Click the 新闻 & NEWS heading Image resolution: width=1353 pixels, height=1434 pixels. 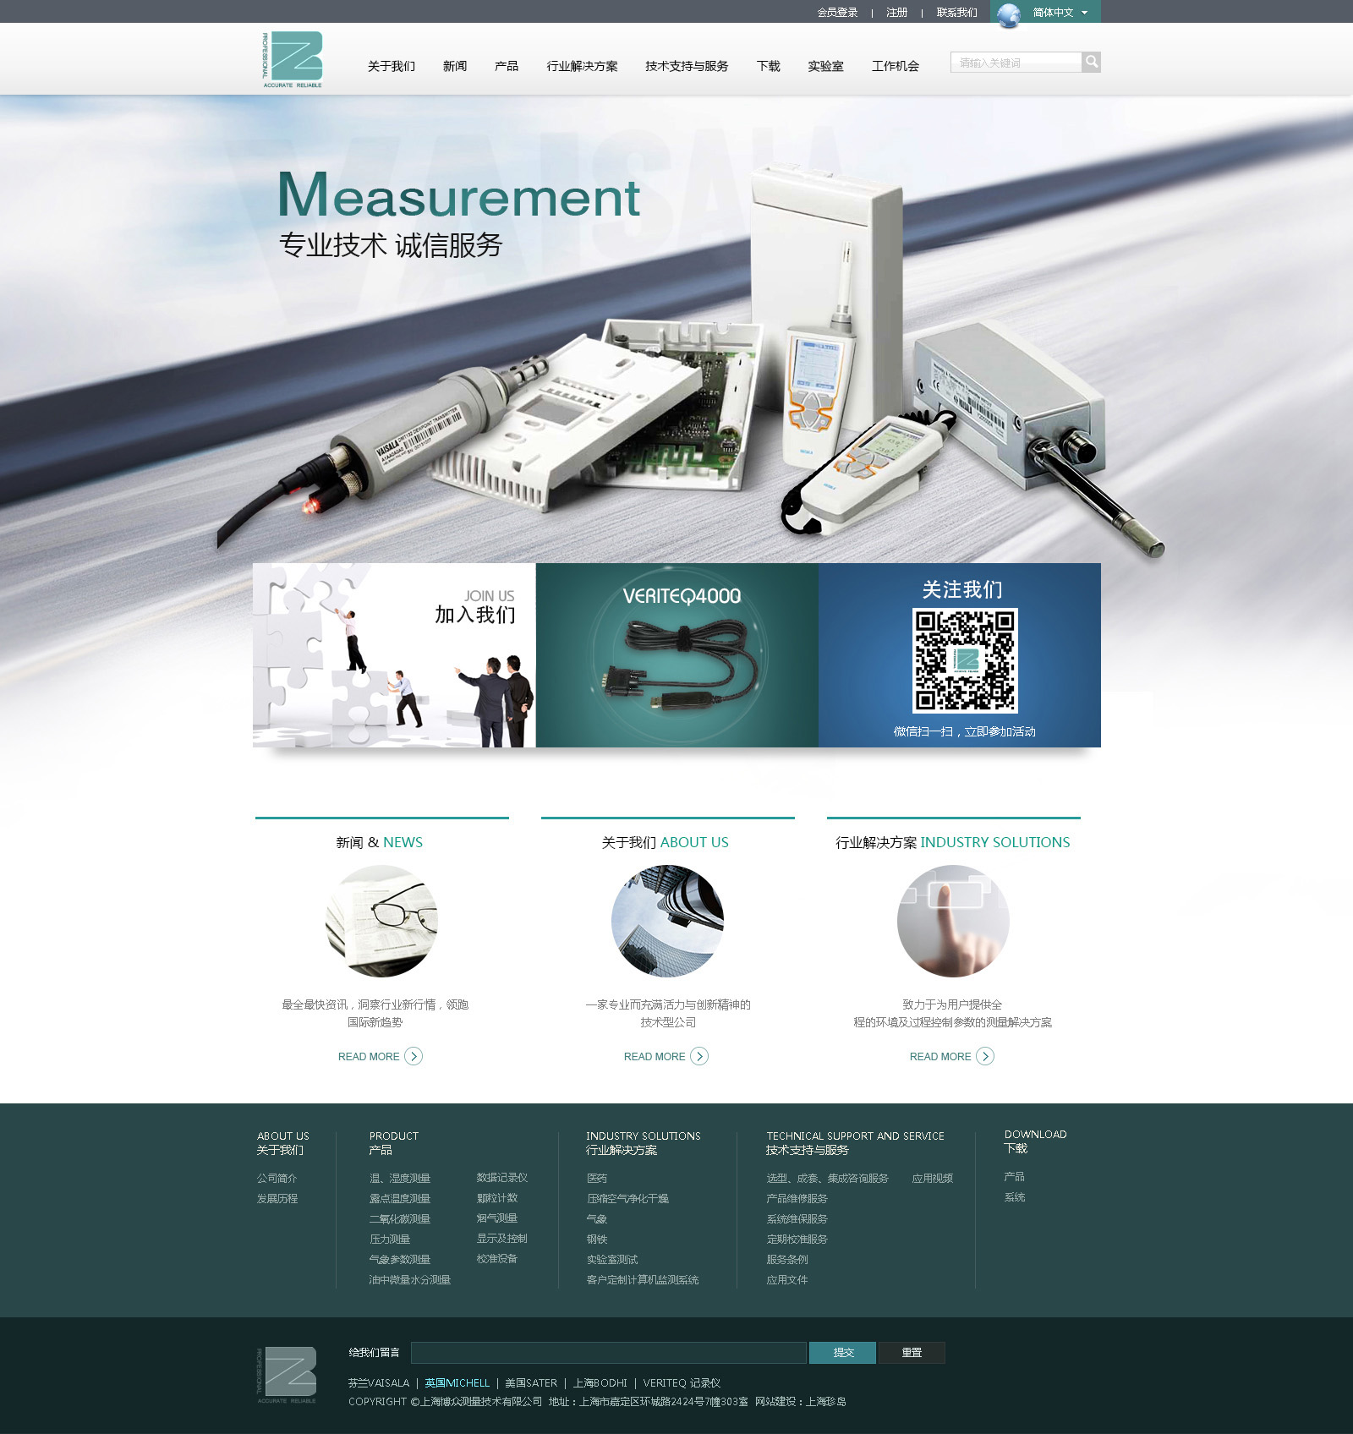[x=379, y=842]
